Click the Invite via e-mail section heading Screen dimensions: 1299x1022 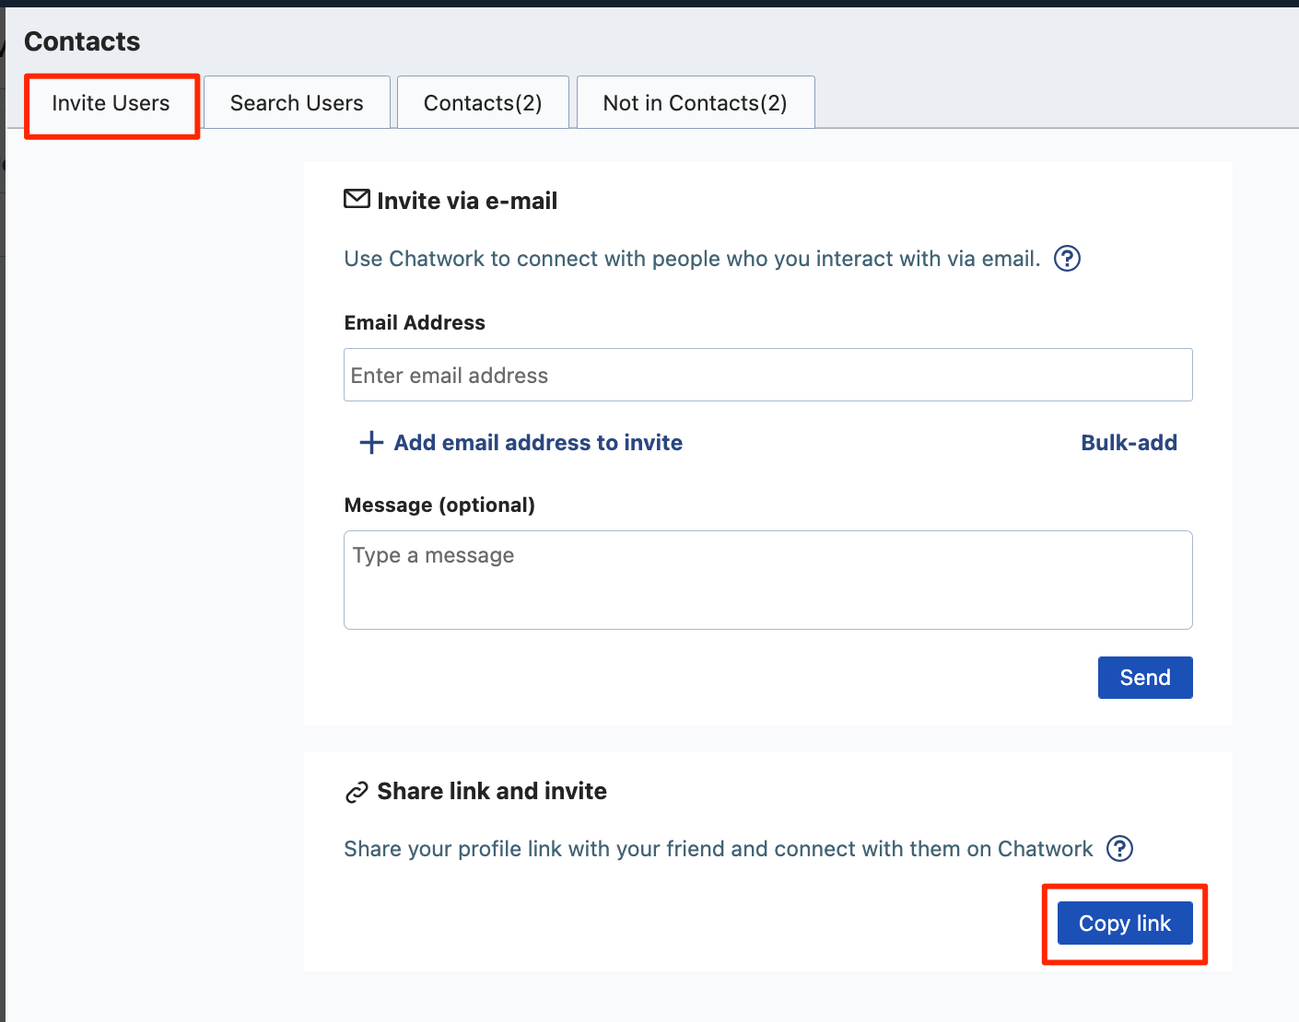pyautogui.click(x=467, y=200)
